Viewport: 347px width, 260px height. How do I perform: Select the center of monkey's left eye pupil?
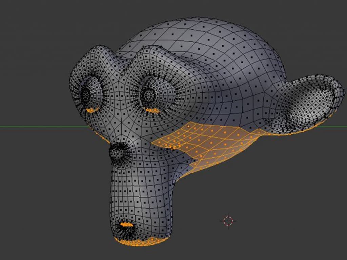tap(85, 95)
